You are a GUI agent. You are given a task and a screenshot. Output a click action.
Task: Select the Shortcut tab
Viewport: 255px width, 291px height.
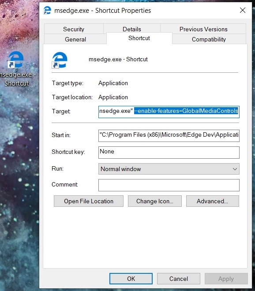[139, 38]
